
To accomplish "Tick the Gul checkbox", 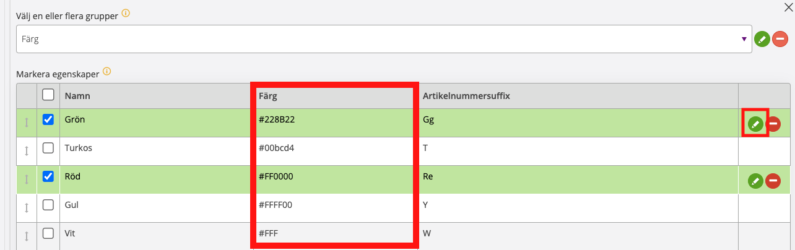I will pyautogui.click(x=48, y=205).
